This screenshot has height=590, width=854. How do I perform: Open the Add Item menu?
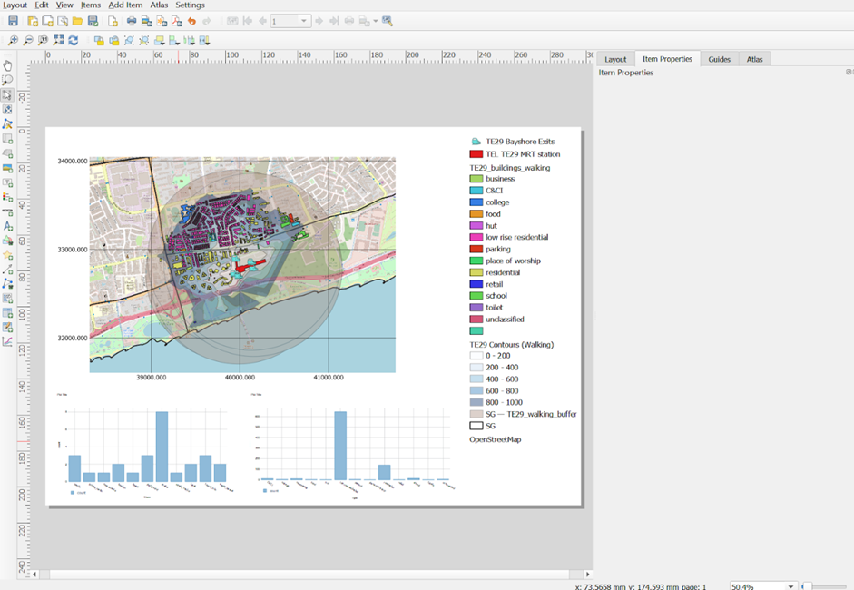[x=125, y=5]
